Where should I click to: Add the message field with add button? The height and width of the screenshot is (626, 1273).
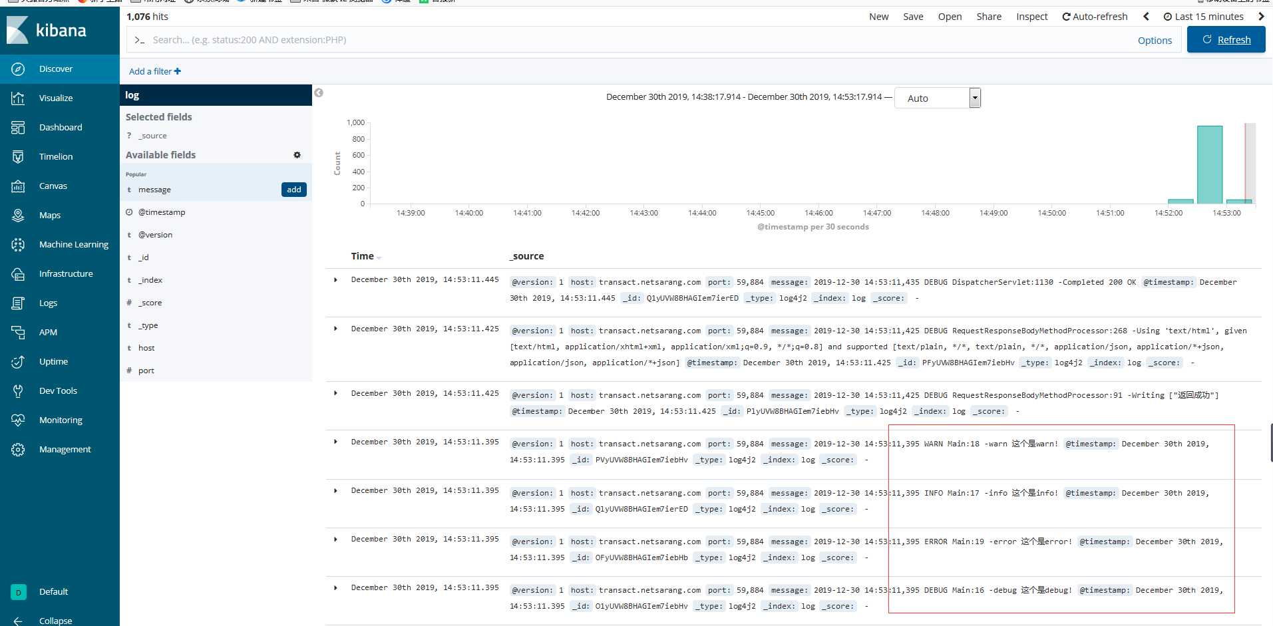pos(294,190)
